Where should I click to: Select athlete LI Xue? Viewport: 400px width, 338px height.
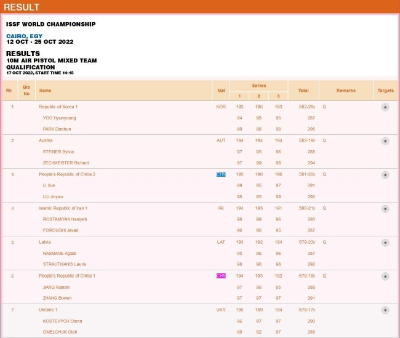point(49,185)
